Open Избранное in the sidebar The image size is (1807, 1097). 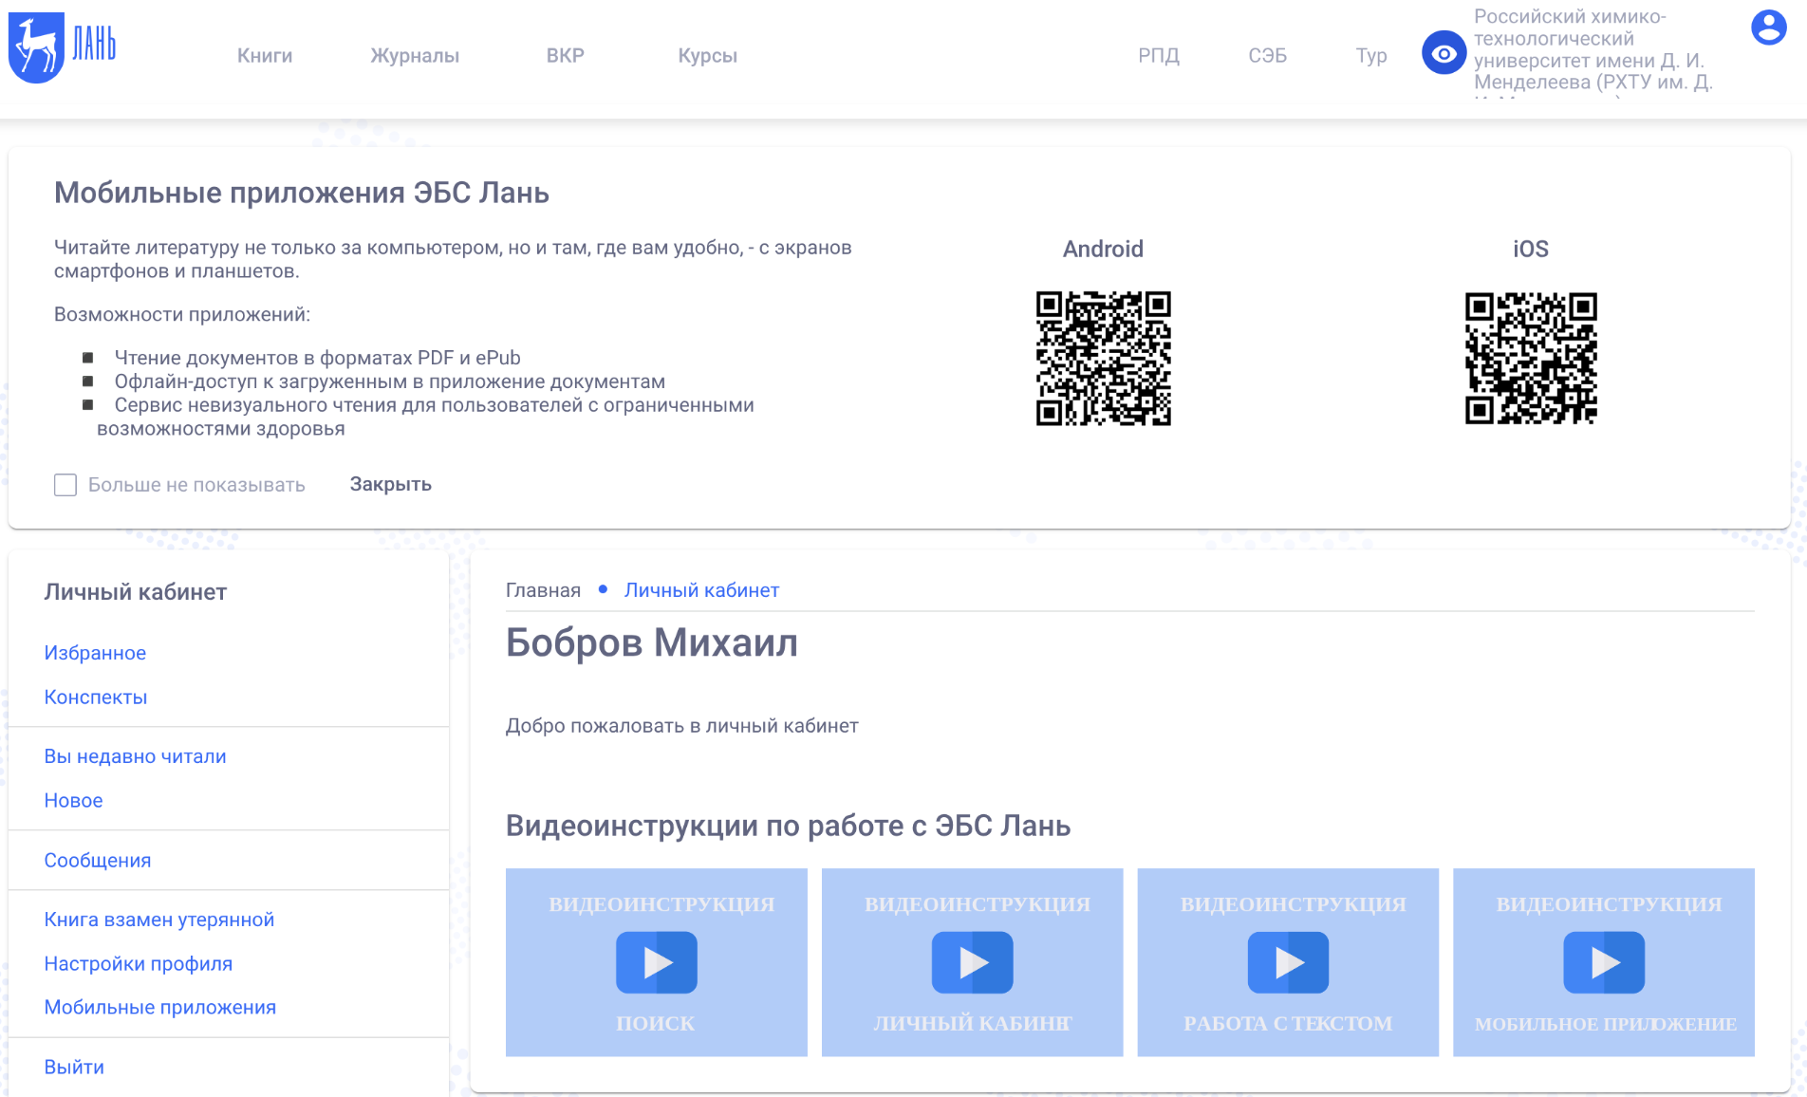click(x=95, y=653)
